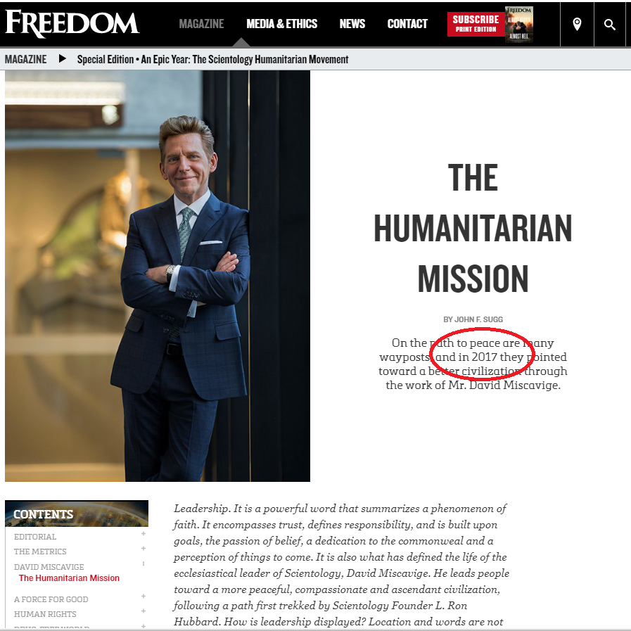This screenshot has width=631, height=631.
Task: Open the Media & Ethics menu
Action: pos(281,24)
